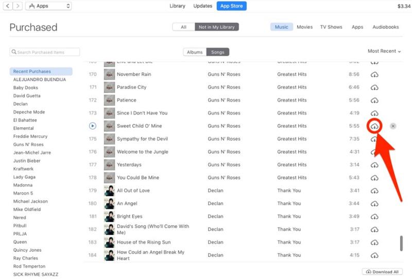Viewport: 412px width, 279px height.
Task: Select Madonna in sidebar
Action: [23, 185]
